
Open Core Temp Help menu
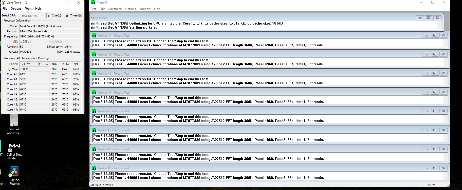click(38, 9)
